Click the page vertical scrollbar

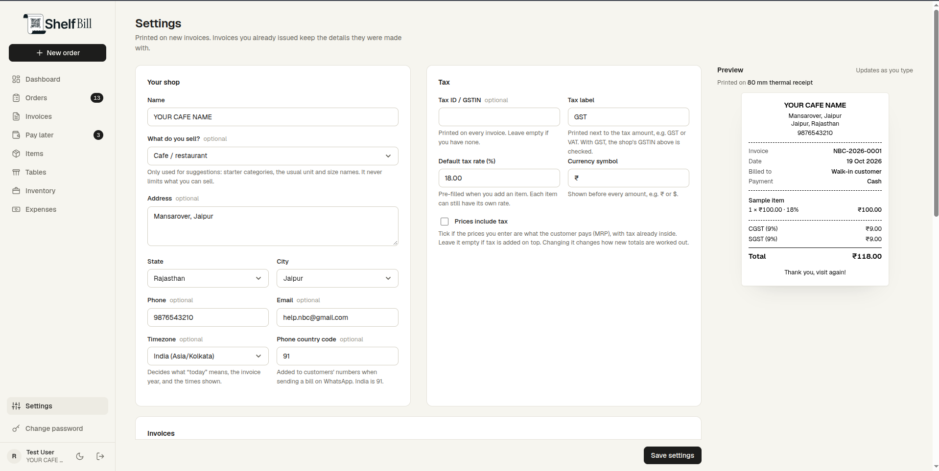click(x=936, y=112)
